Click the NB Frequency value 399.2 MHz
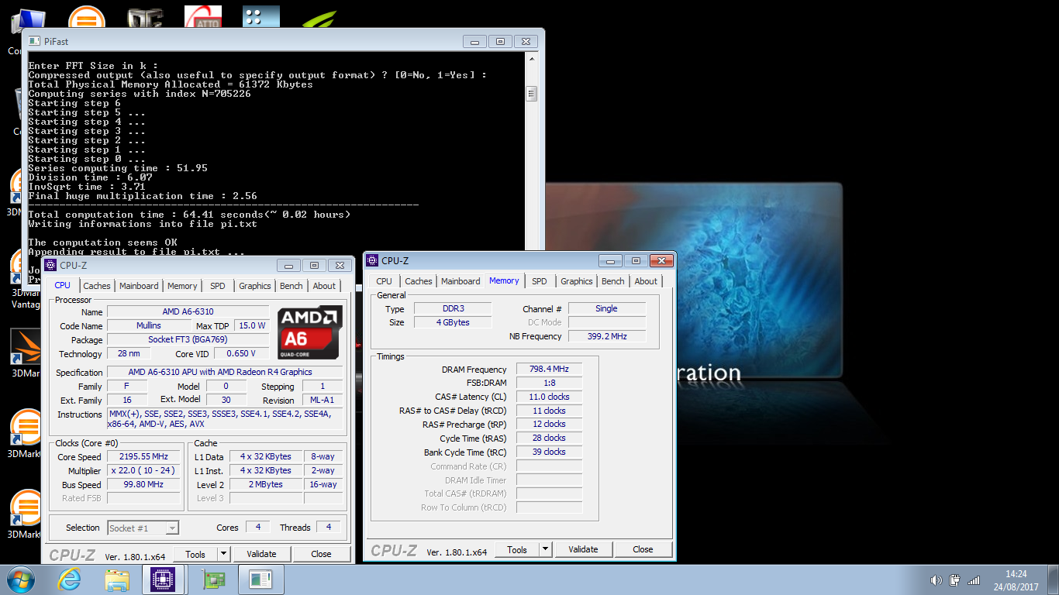The image size is (1059, 595). tap(607, 336)
